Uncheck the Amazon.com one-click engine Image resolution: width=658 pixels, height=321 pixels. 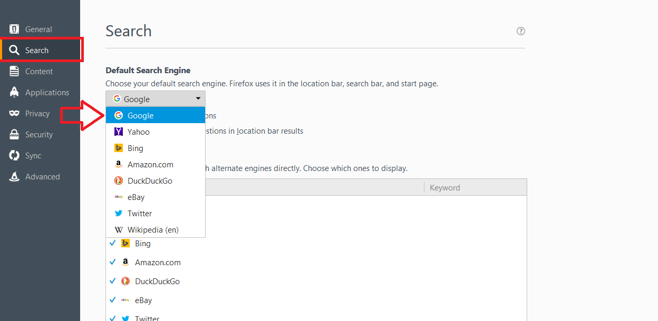click(x=113, y=263)
